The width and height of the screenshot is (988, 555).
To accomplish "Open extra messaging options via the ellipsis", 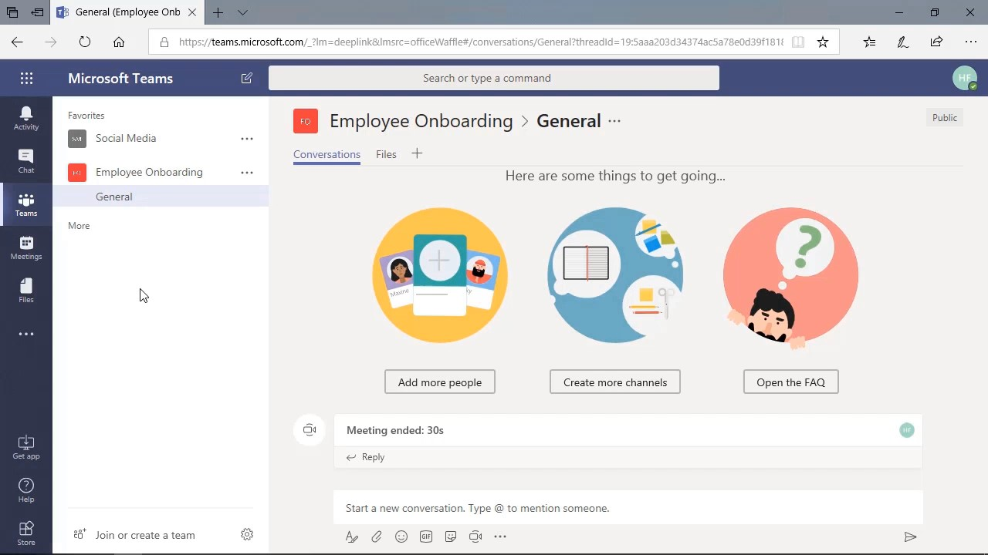I will pos(500,536).
